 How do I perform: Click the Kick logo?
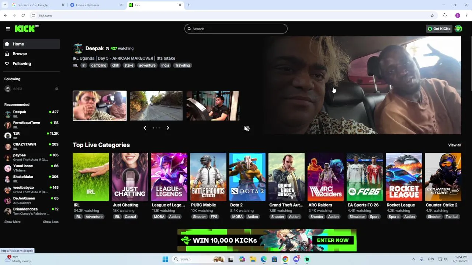(x=27, y=29)
